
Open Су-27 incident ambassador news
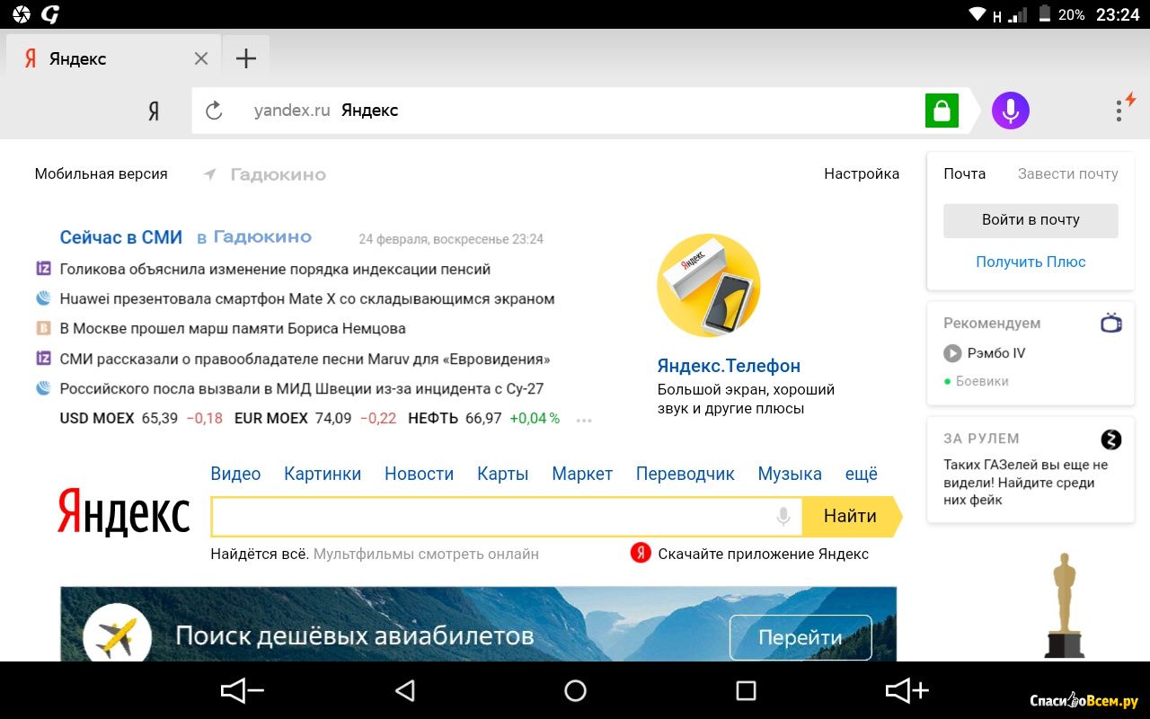click(302, 388)
